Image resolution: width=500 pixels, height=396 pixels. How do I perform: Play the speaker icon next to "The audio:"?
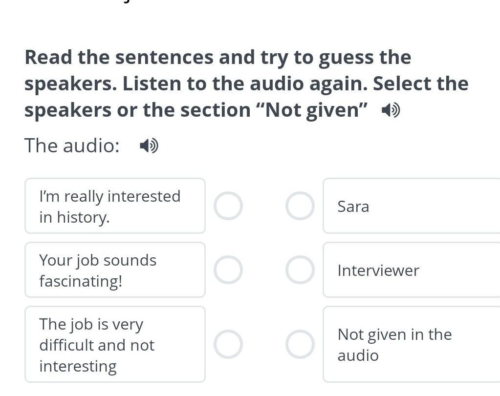click(149, 146)
